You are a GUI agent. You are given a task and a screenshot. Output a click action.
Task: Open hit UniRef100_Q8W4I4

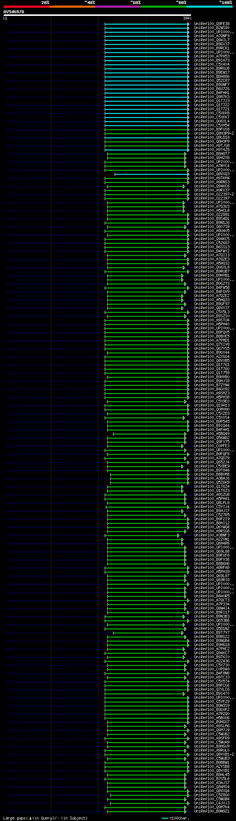click(212, 608)
